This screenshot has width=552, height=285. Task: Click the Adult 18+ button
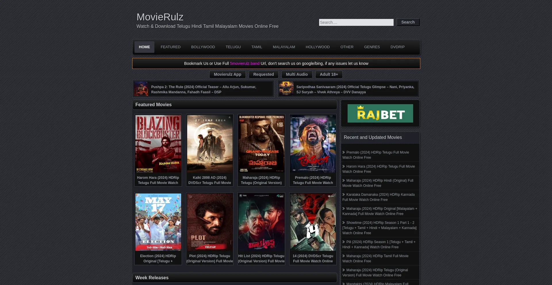(329, 74)
